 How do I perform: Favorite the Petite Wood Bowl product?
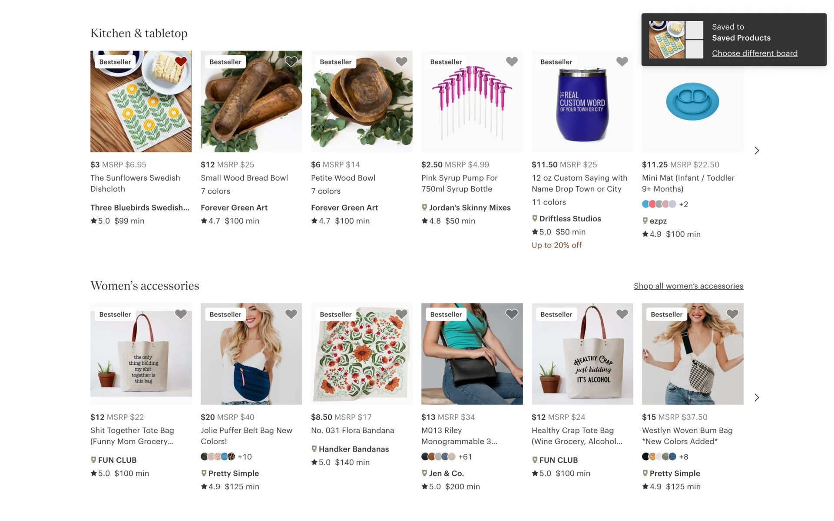coord(401,62)
